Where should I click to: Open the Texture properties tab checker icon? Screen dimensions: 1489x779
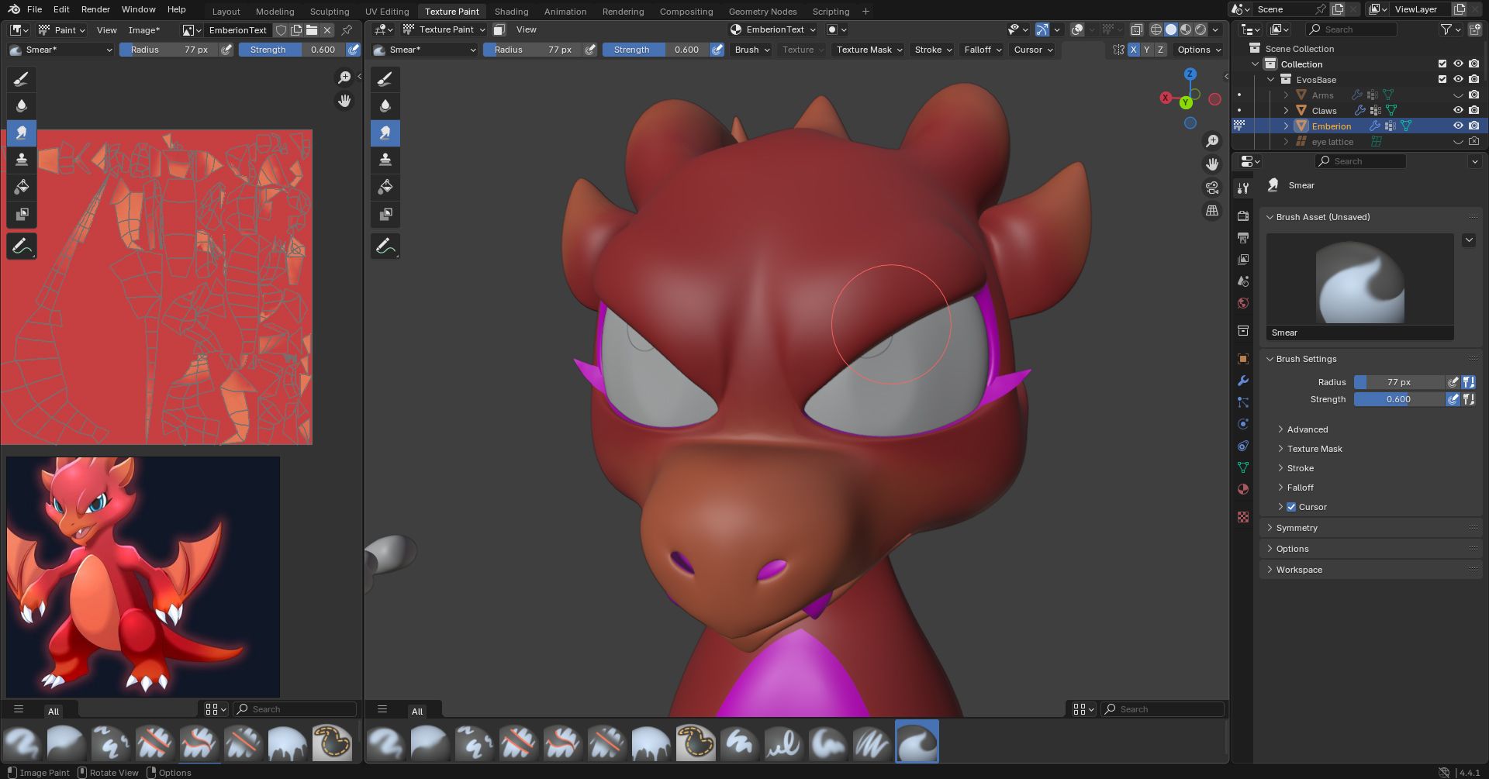click(x=1243, y=517)
